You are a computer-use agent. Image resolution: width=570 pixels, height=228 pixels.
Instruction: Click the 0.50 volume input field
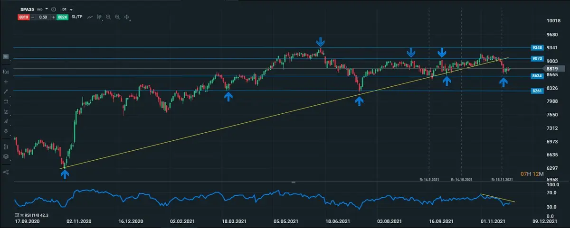pyautogui.click(x=43, y=17)
